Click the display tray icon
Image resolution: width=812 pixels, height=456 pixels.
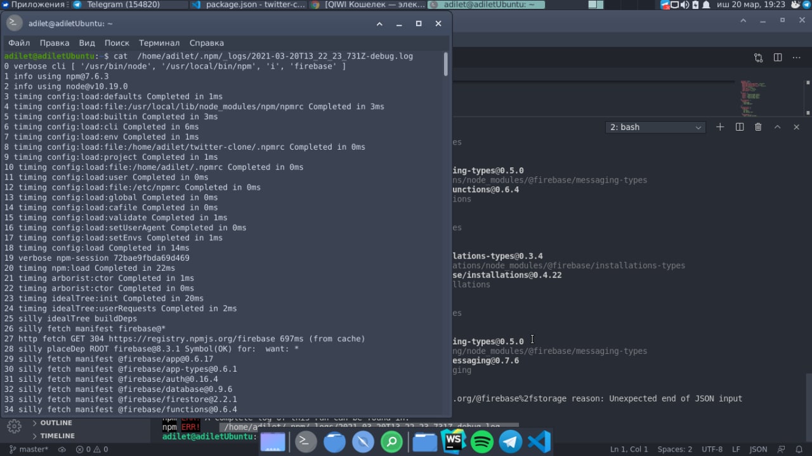pos(675,4)
